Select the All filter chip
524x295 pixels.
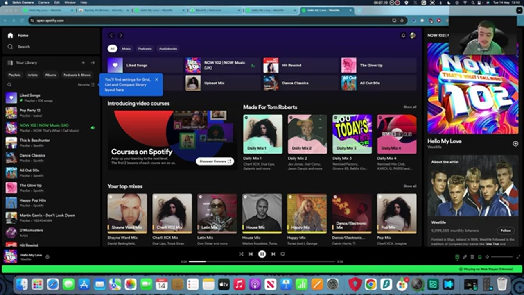(x=112, y=49)
